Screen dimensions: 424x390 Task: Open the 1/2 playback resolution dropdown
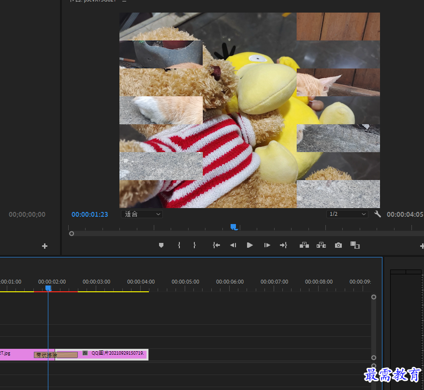(347, 214)
